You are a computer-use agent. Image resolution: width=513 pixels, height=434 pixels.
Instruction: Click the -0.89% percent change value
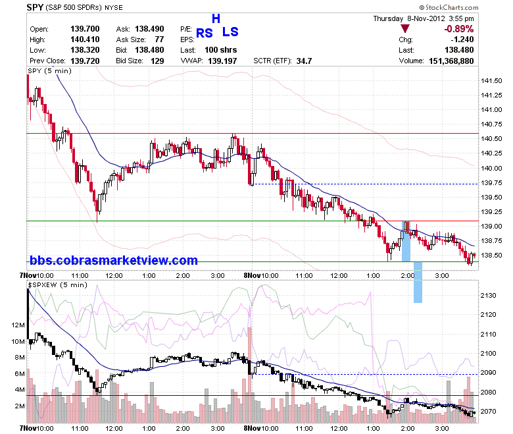[x=458, y=29]
